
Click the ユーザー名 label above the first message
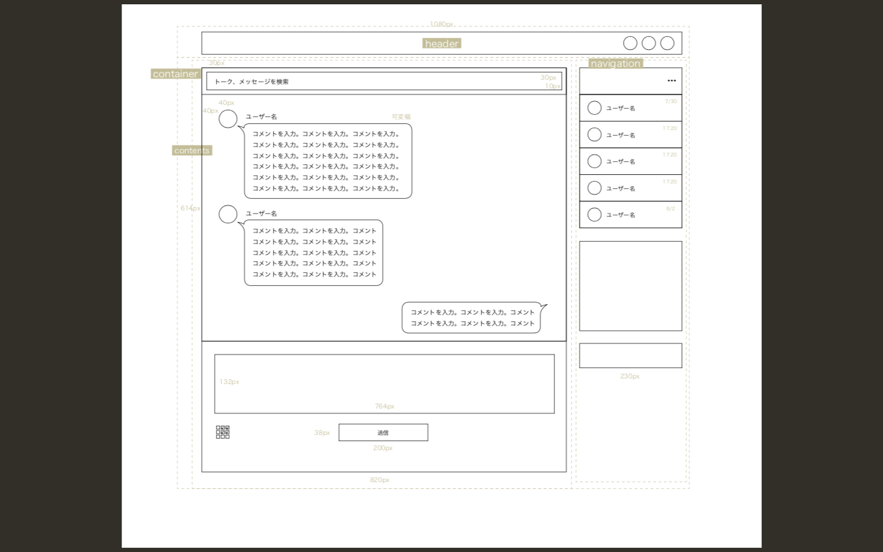point(261,117)
